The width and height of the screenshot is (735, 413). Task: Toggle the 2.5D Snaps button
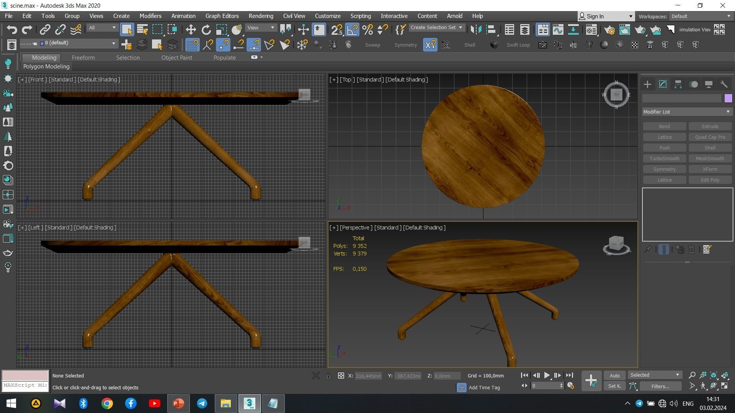coord(337,29)
